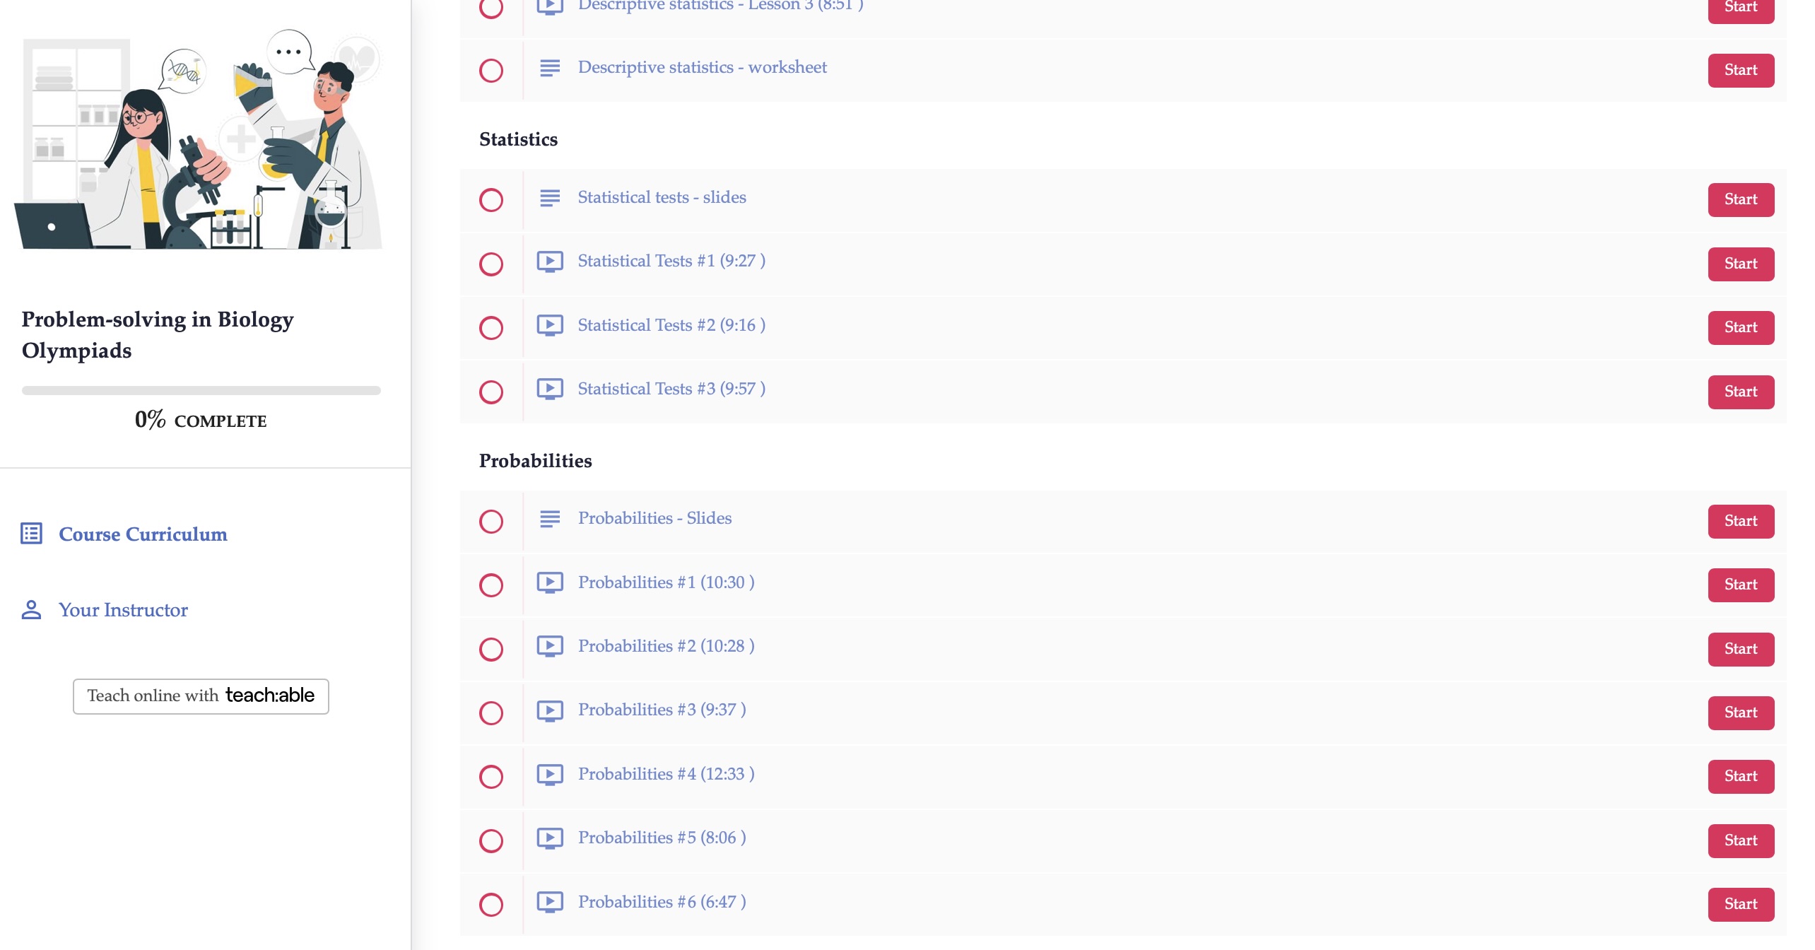Viewport: 1815px width, 950px height.
Task: Toggle completion circle for Probabilities #5
Action: pyautogui.click(x=491, y=840)
